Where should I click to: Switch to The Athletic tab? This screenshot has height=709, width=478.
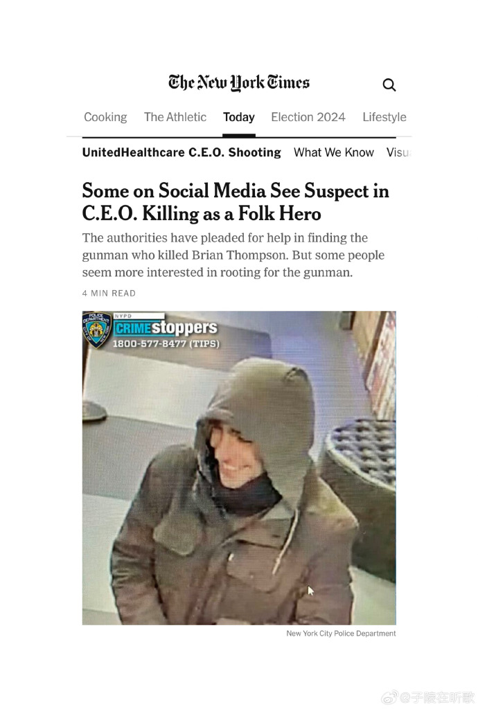(175, 117)
